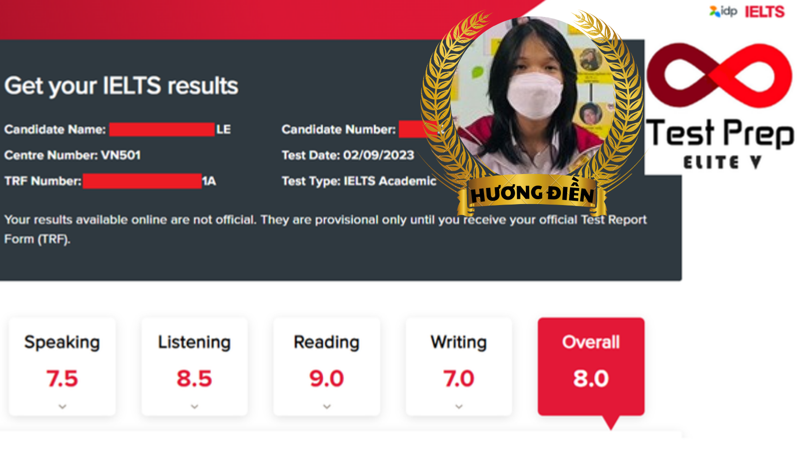Click the HƯƠNG ĐIỀN gold ribbon banner
This screenshot has height=449, width=797.
click(533, 194)
